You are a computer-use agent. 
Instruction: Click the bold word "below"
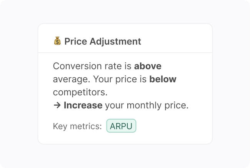[x=163, y=79]
